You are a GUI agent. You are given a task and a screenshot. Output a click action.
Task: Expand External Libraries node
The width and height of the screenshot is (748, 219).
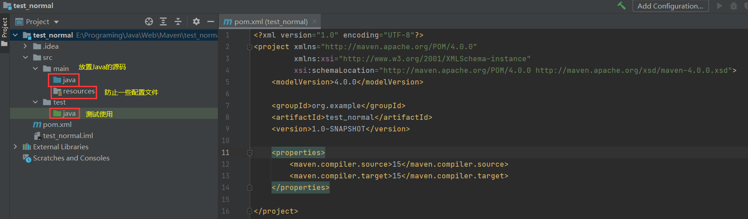[16, 147]
